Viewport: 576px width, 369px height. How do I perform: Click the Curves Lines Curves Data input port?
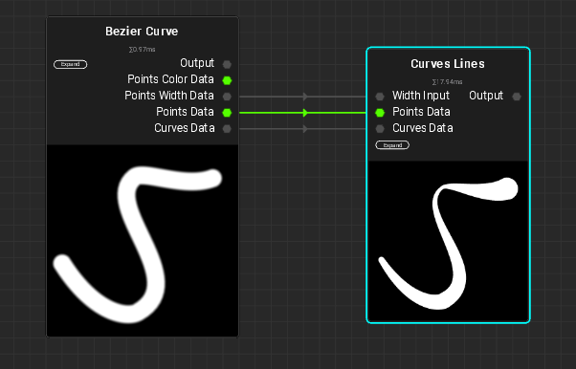pos(380,128)
